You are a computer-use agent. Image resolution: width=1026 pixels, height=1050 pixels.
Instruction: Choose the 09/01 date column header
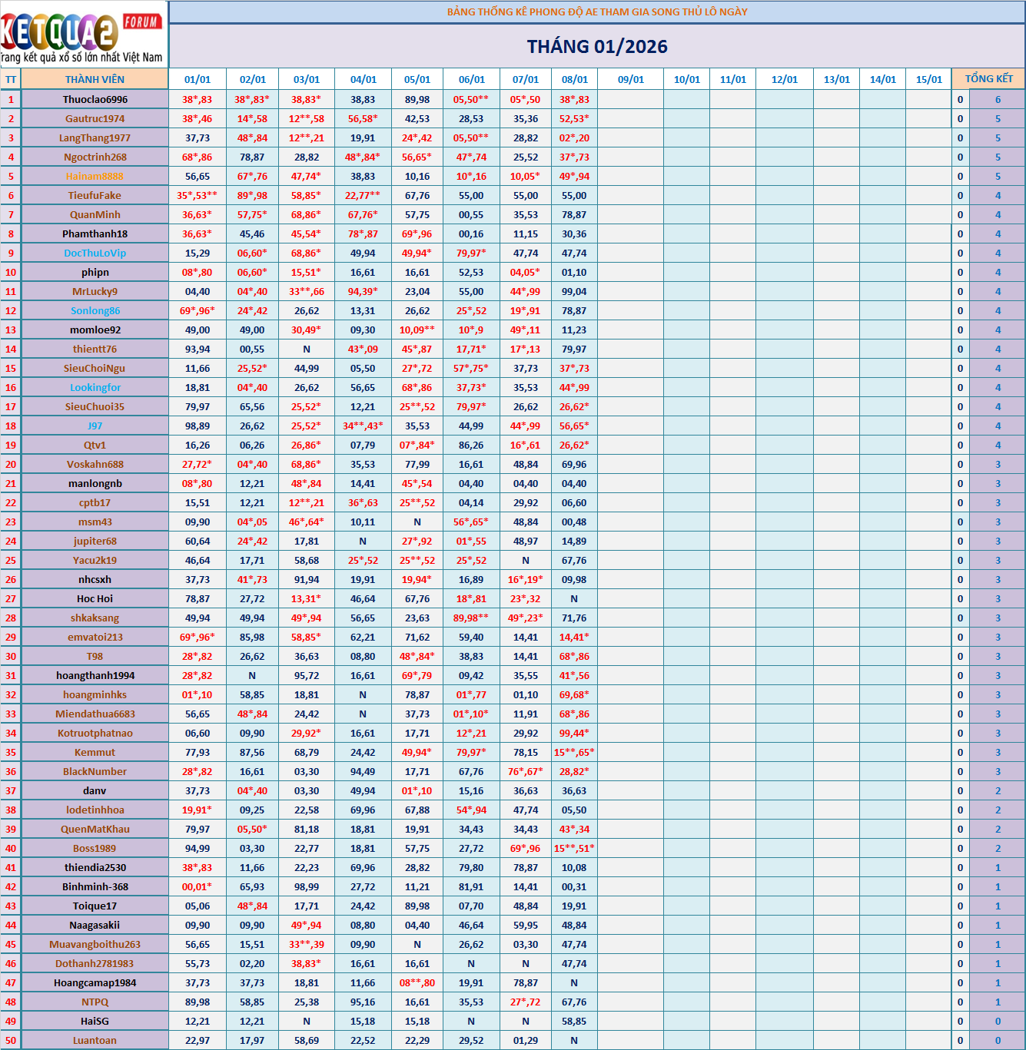point(630,79)
